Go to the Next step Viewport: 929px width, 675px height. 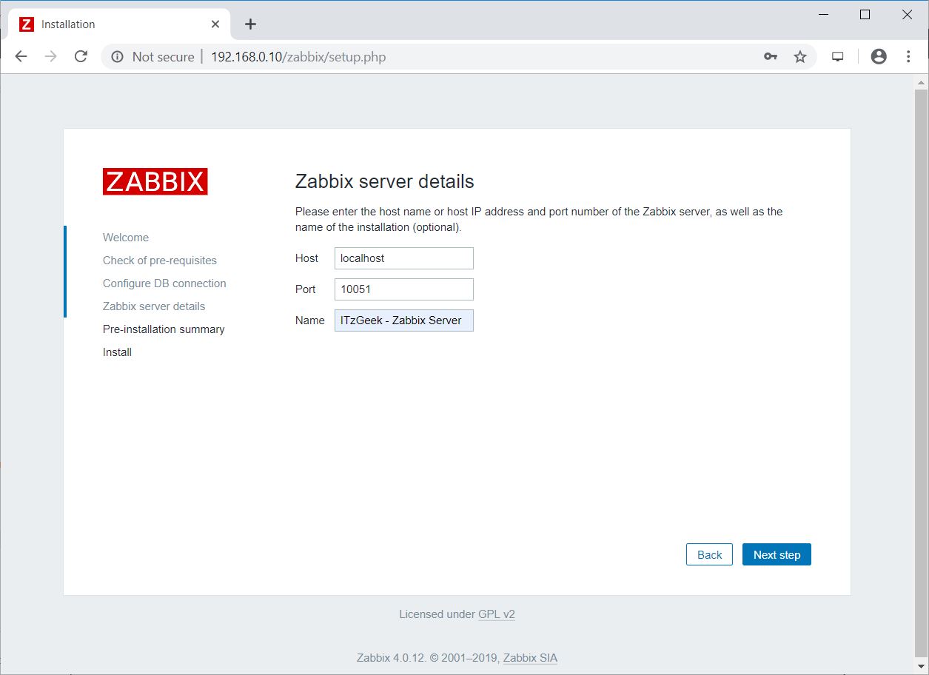777,554
